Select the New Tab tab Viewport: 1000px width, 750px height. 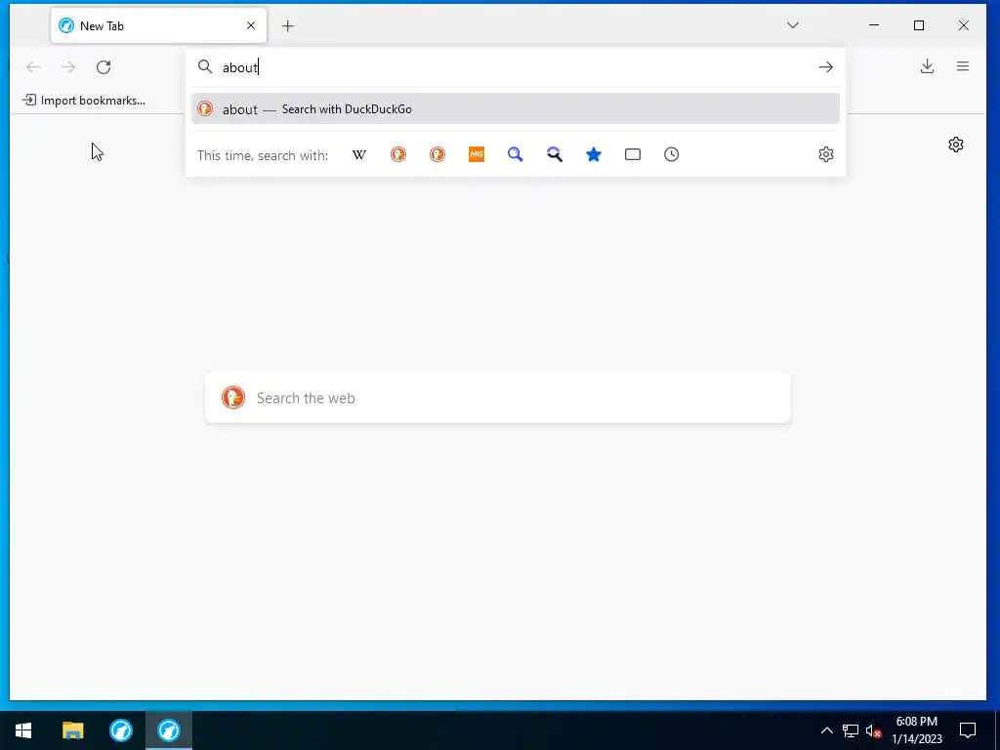click(x=159, y=25)
